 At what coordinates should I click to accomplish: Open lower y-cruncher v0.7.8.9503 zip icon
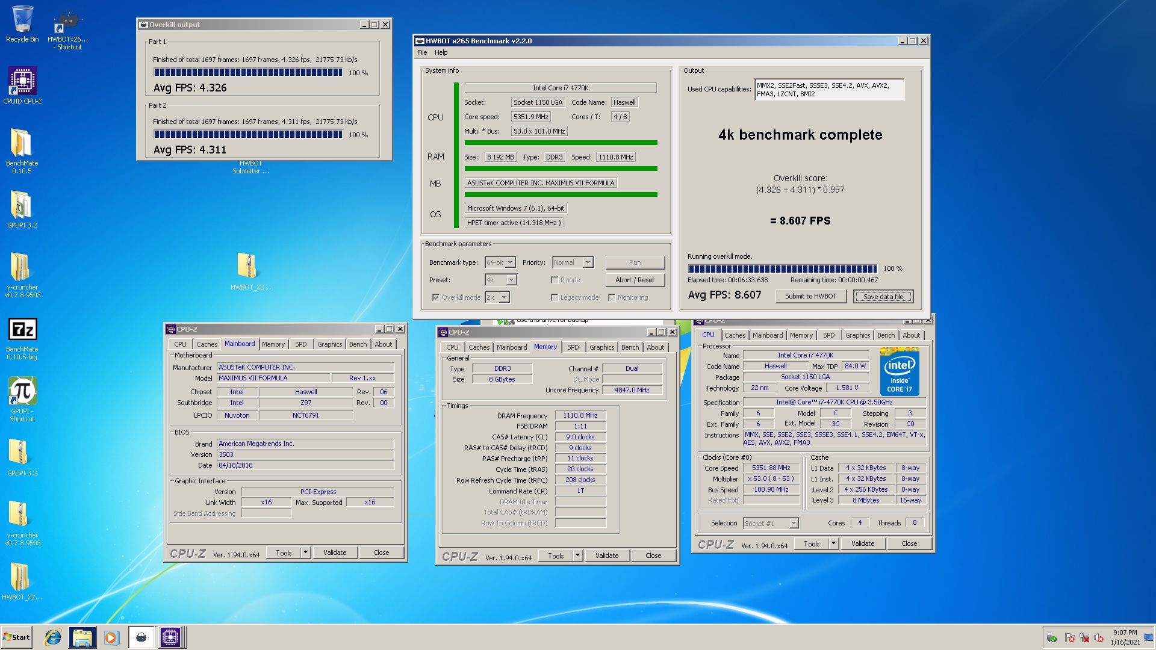(22, 523)
